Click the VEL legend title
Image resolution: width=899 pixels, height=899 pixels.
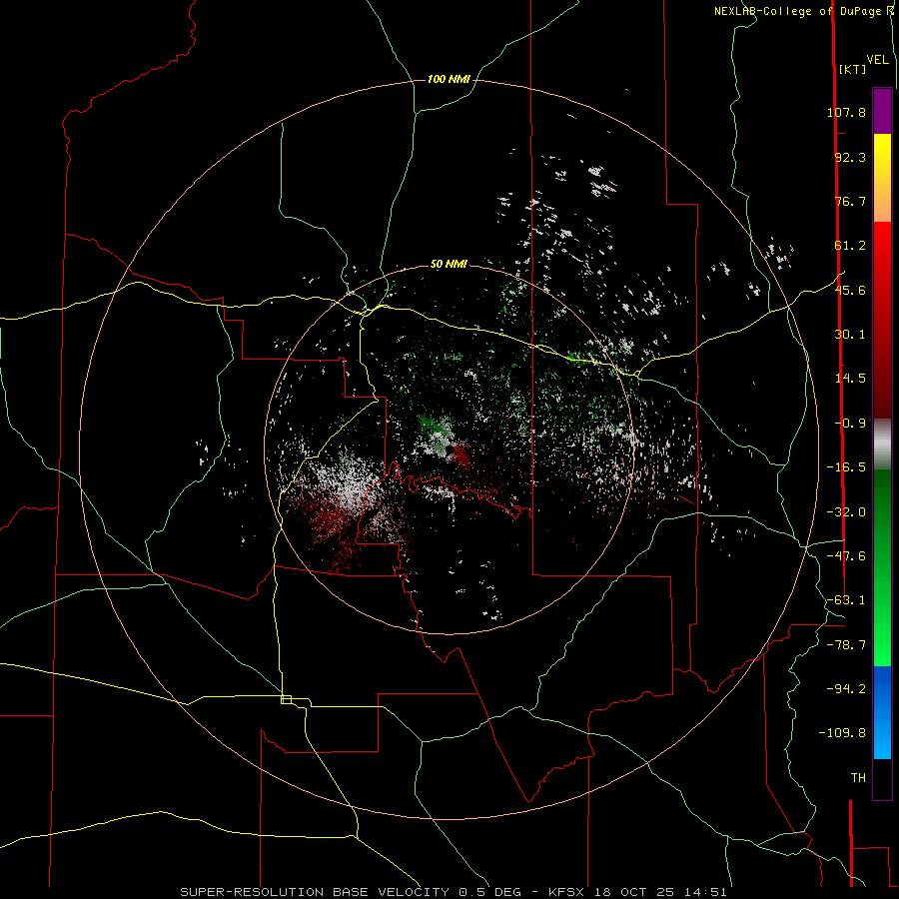(x=877, y=60)
